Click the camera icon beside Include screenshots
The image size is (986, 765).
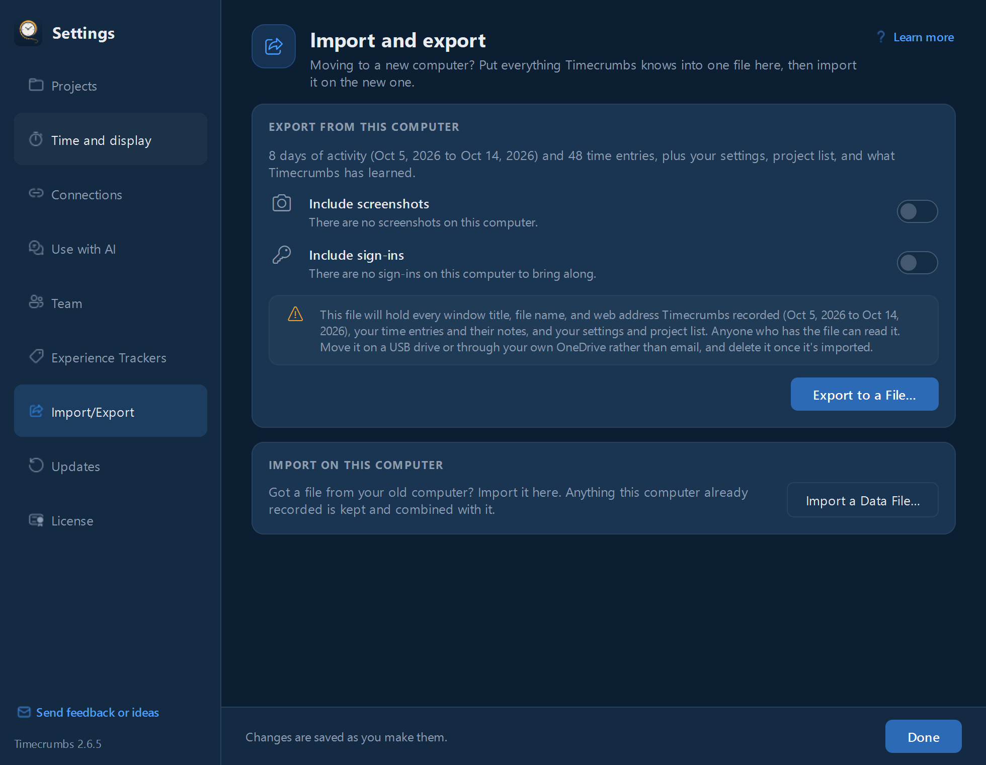(x=282, y=203)
